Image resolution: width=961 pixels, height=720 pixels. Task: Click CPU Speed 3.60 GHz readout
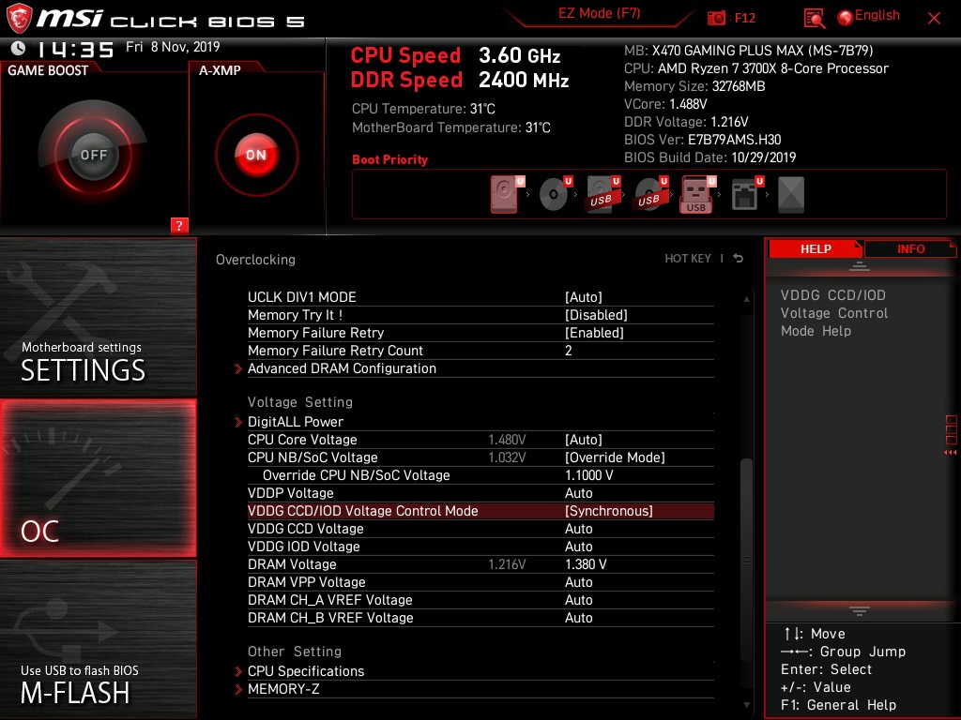point(455,55)
